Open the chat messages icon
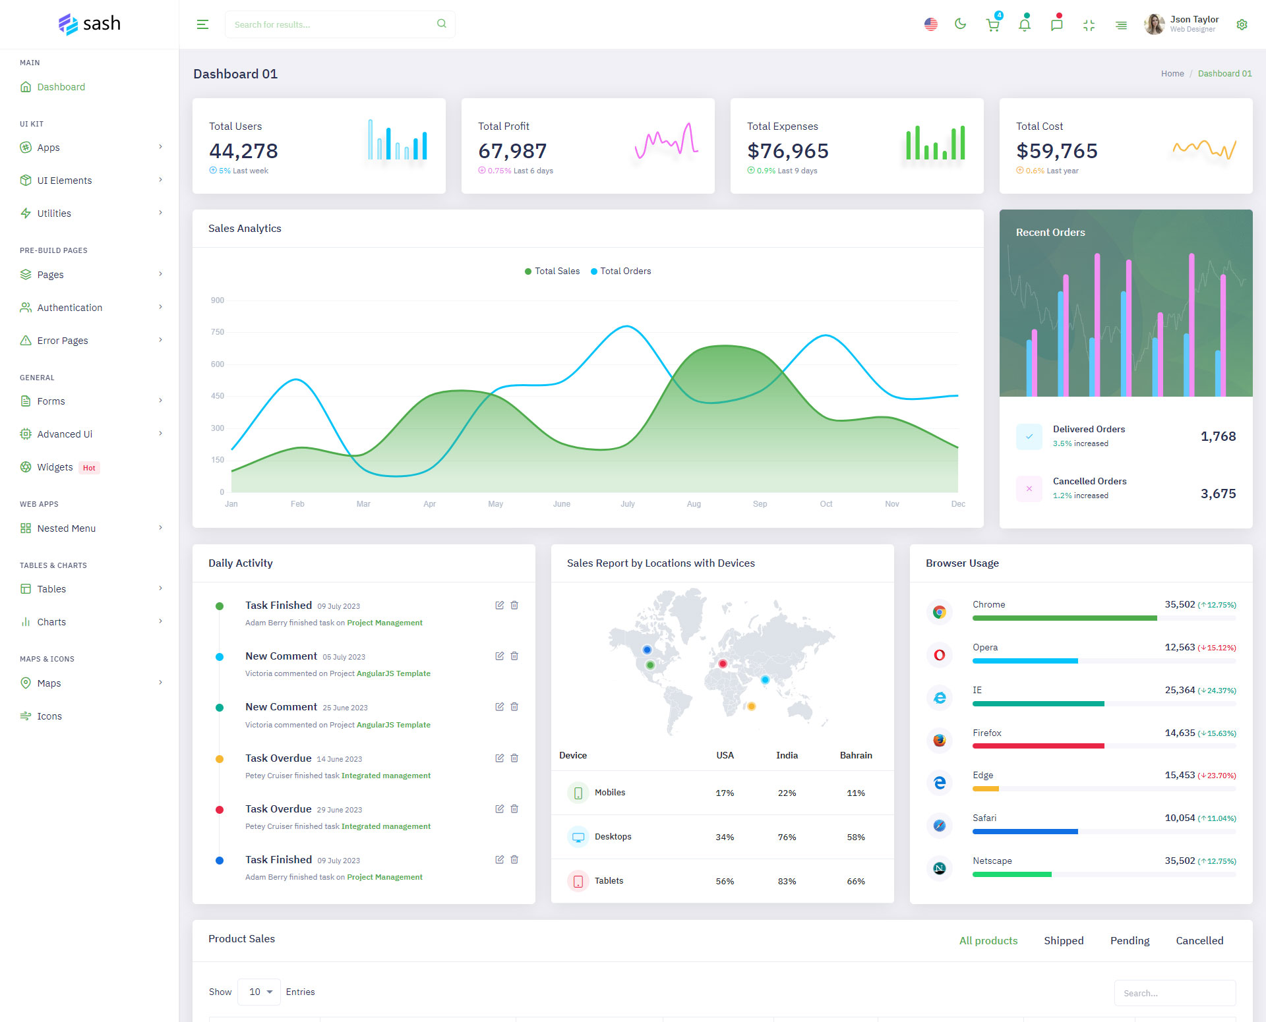Screen dimensions: 1266x1022 tap(1056, 25)
